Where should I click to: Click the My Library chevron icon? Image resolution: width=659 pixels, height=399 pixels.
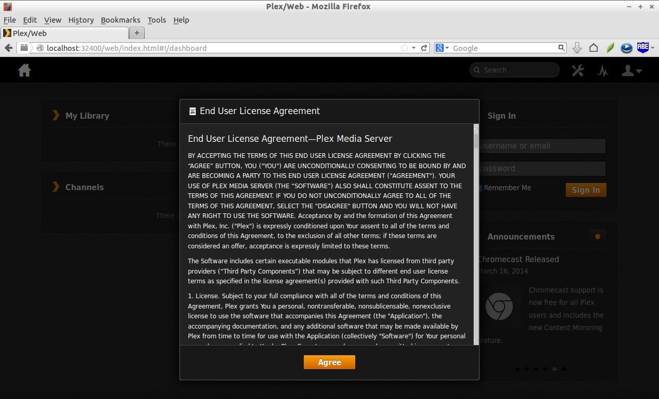pyautogui.click(x=56, y=115)
